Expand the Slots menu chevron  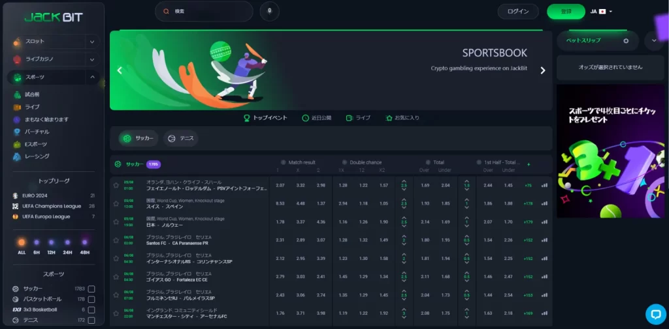[x=91, y=42]
